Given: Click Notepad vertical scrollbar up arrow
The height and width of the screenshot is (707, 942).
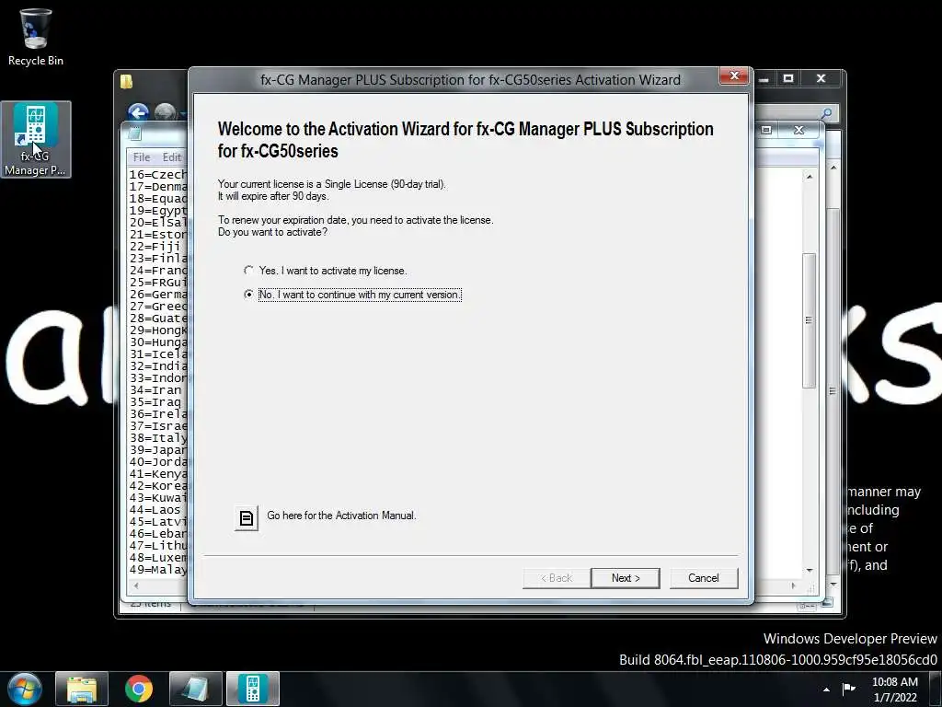Looking at the screenshot, I should 810,177.
